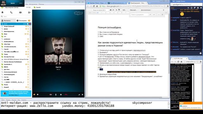Open the gear settings in goodgame chat header

pyautogui.click(x=198, y=8)
